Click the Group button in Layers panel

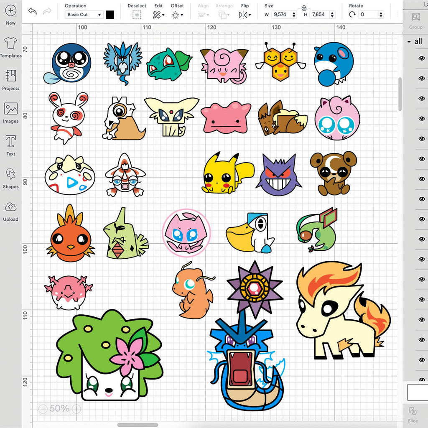coord(415,21)
